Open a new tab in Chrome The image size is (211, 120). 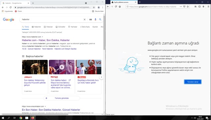pos(33,3)
